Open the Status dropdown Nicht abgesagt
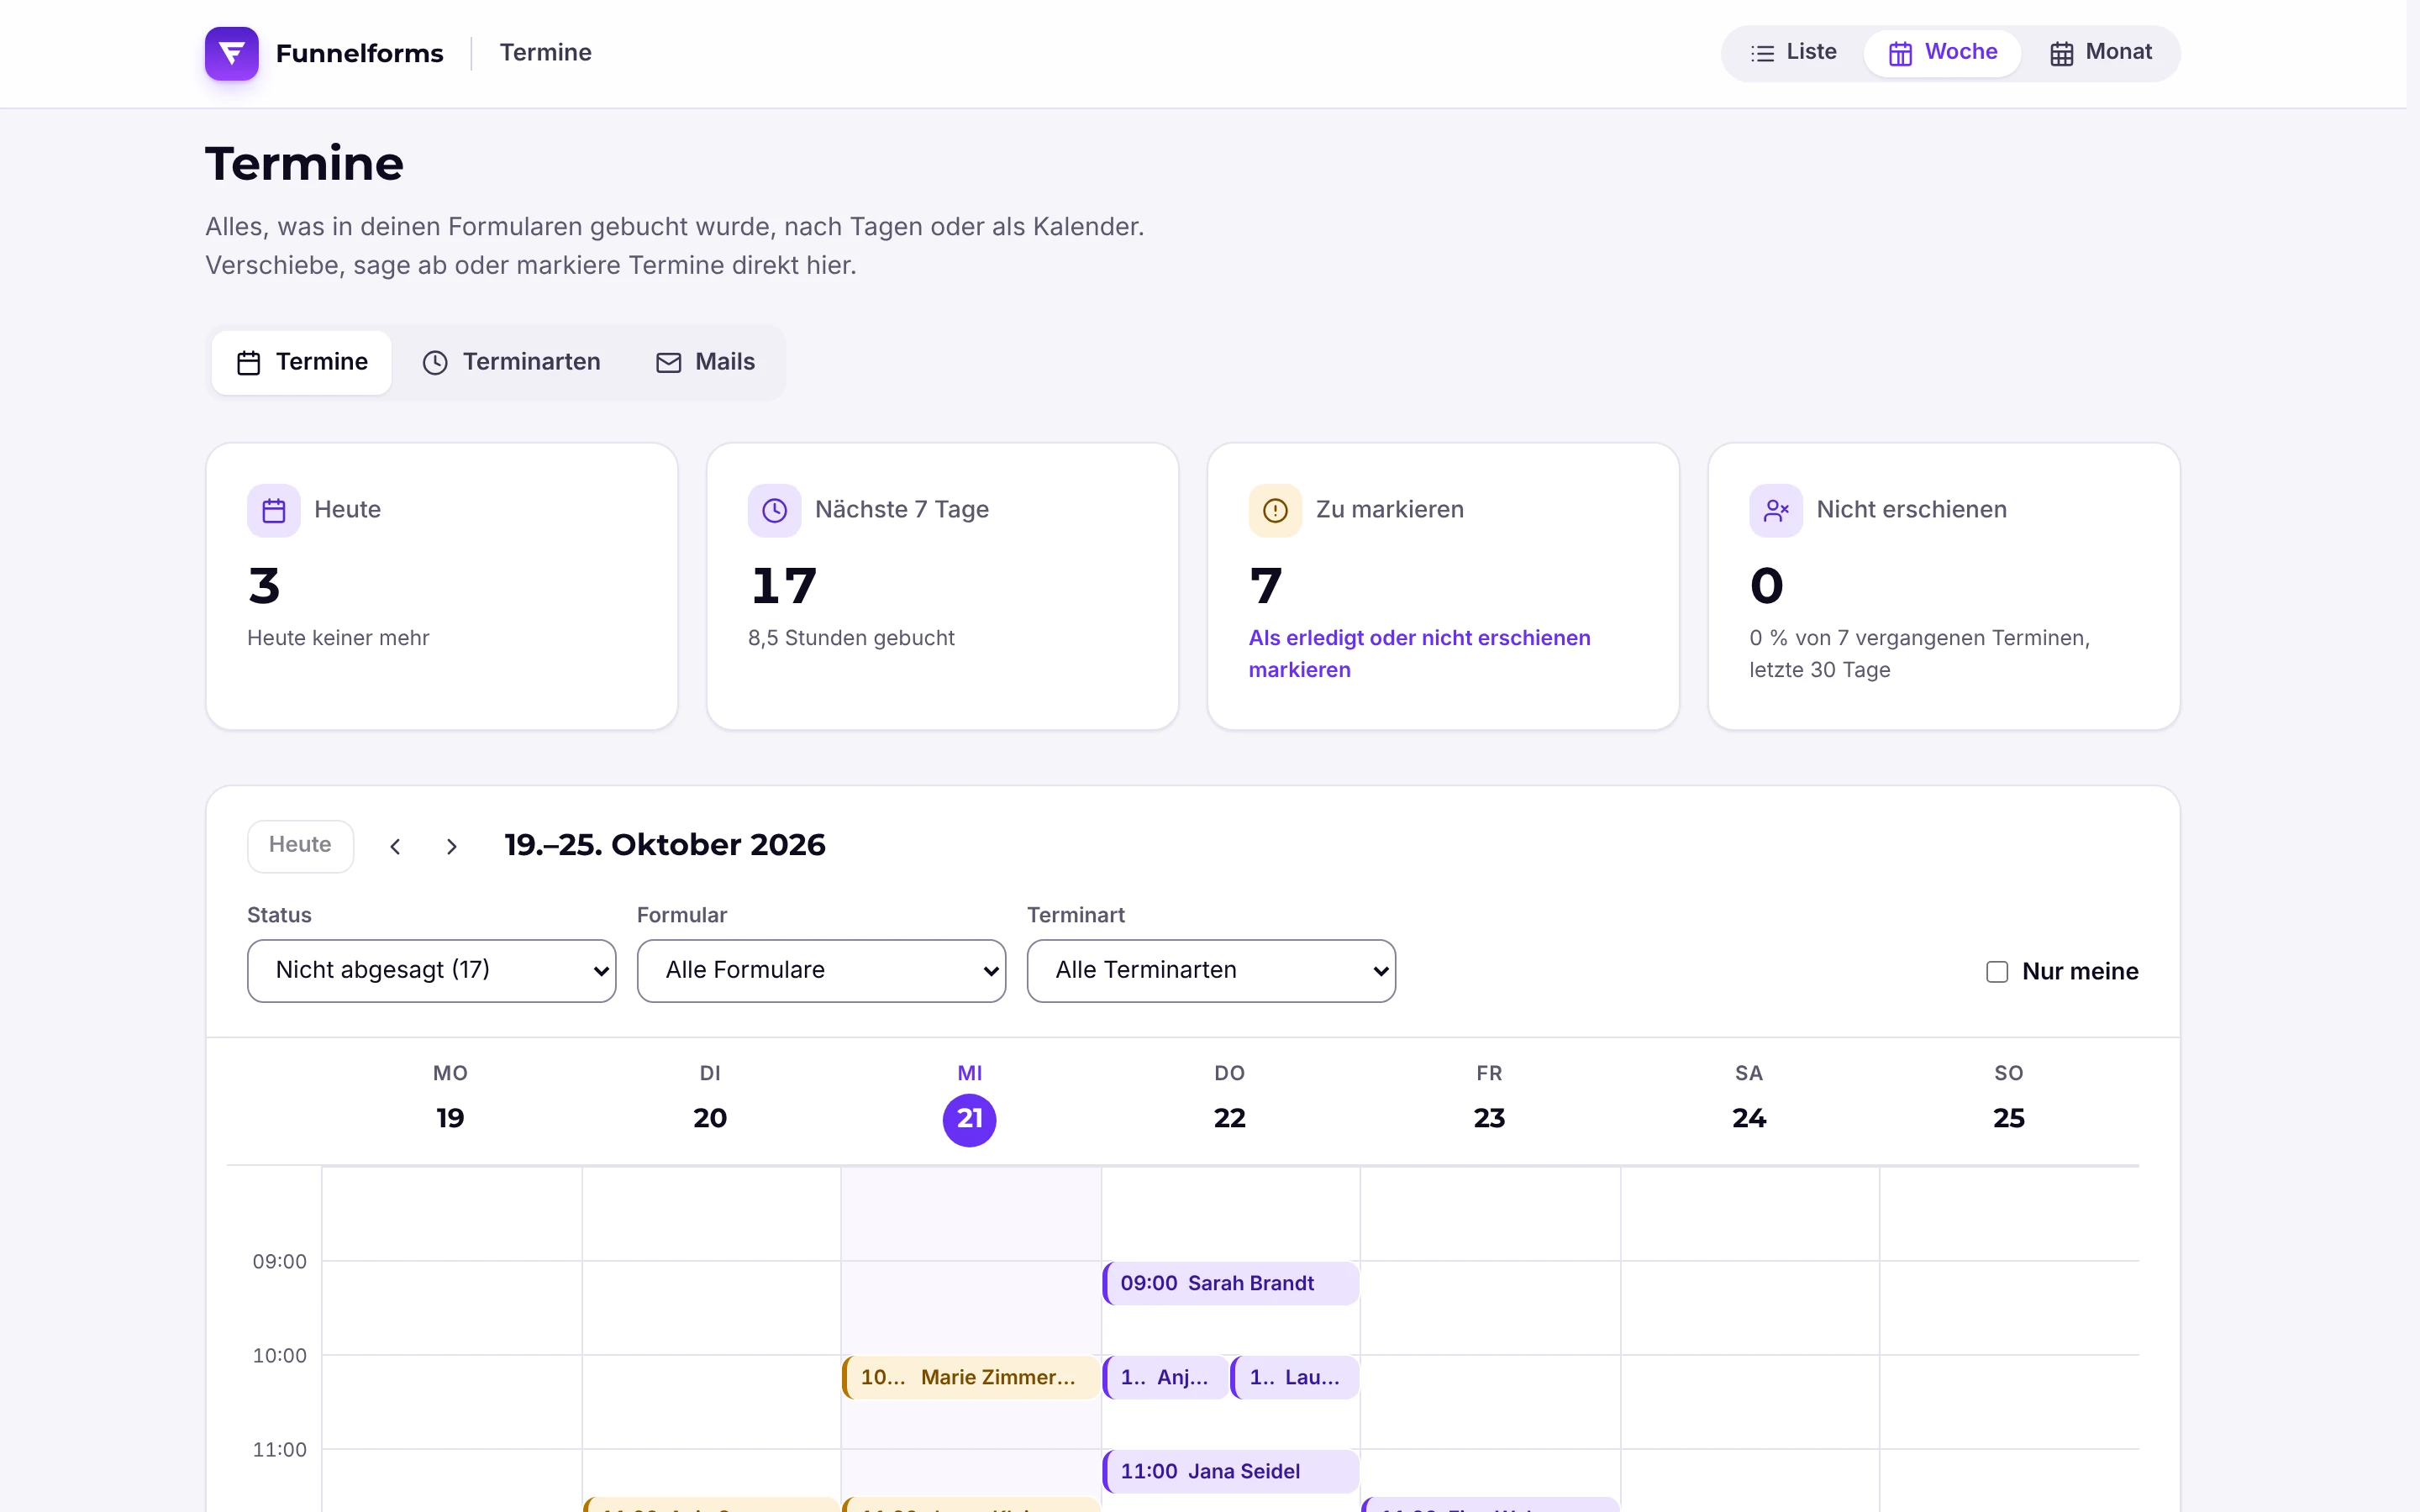The width and height of the screenshot is (2420, 1512). click(431, 970)
